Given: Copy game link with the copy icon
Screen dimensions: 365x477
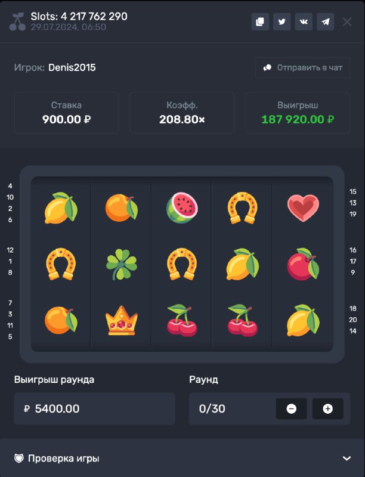Looking at the screenshot, I should click(x=260, y=21).
